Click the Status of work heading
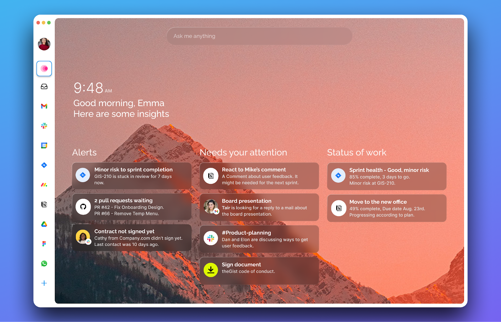 (x=357, y=152)
